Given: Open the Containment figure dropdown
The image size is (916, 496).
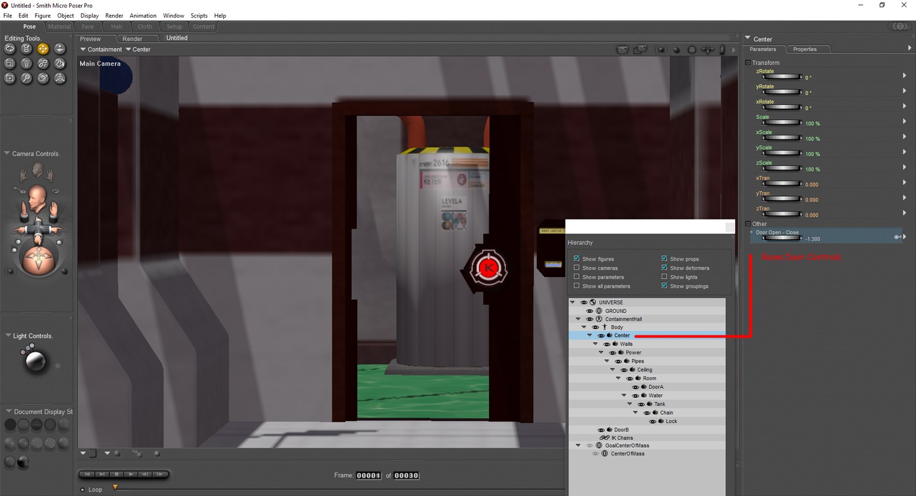Looking at the screenshot, I should tap(101, 50).
